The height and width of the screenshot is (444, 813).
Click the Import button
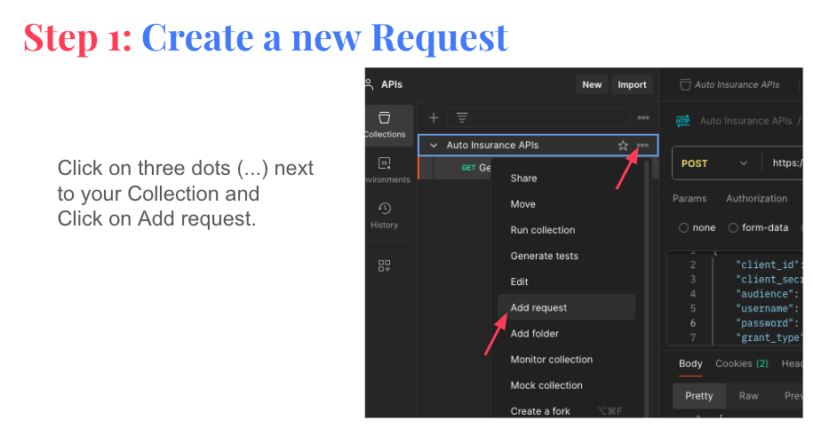[632, 84]
